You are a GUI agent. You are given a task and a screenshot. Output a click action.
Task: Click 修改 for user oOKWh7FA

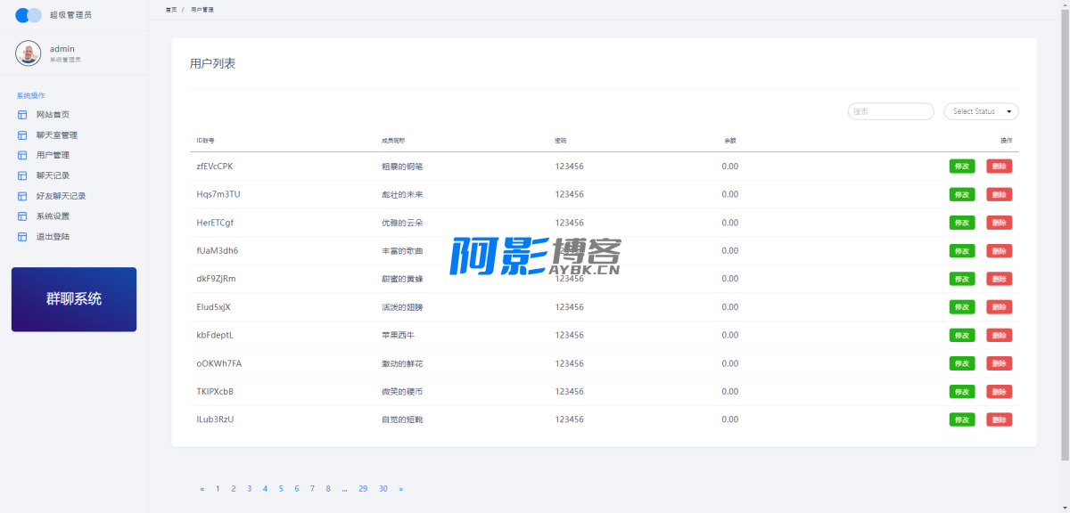pos(962,363)
